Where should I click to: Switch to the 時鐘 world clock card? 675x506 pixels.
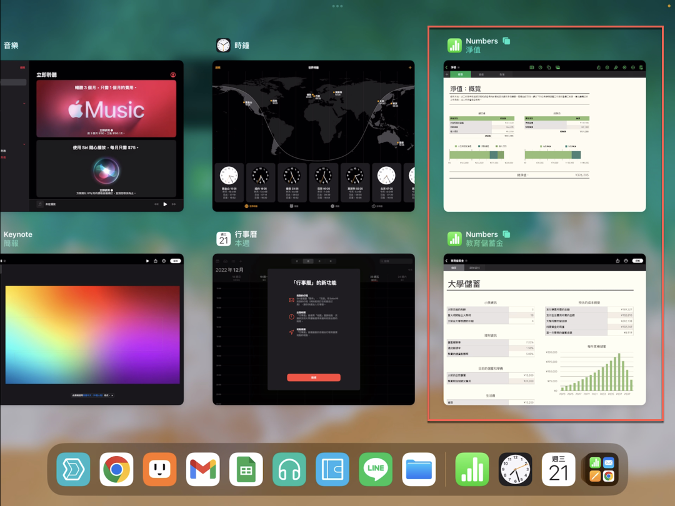[313, 136]
